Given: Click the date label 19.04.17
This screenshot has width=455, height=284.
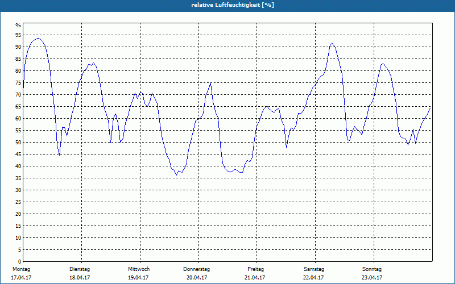Looking at the screenshot, I should (138, 278).
